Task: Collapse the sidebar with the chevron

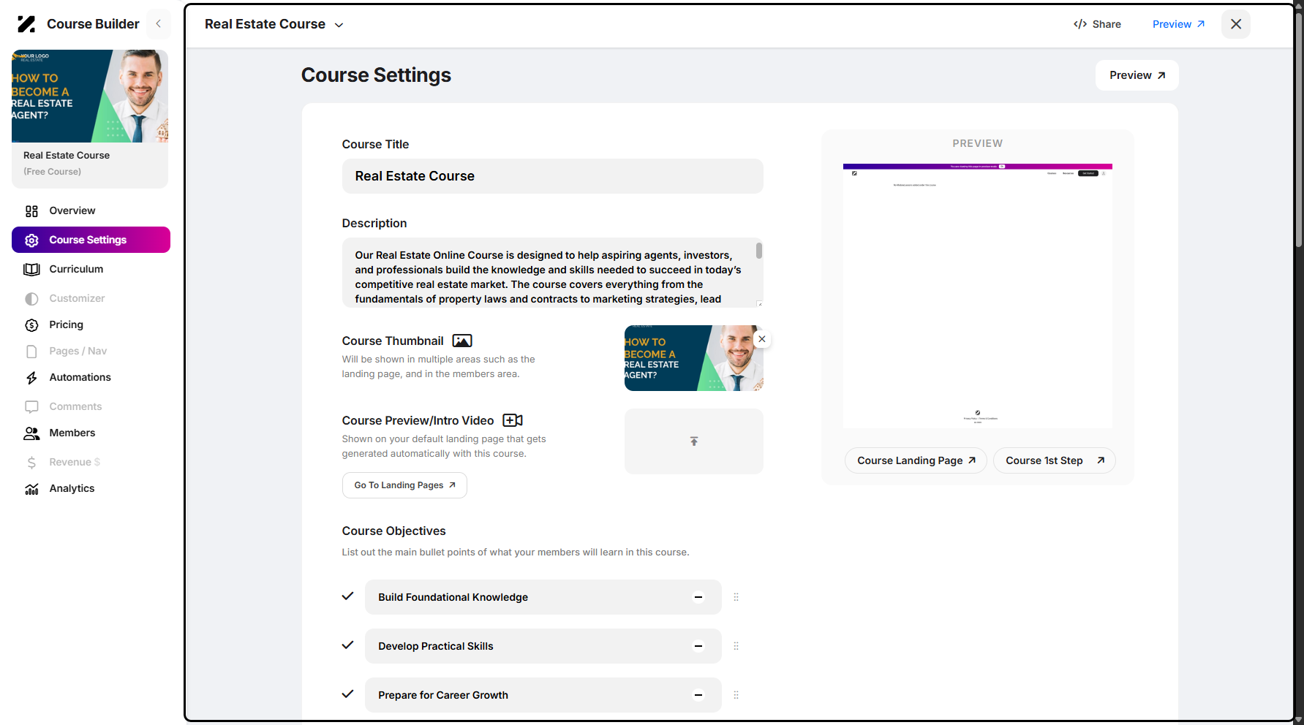Action: tap(158, 24)
